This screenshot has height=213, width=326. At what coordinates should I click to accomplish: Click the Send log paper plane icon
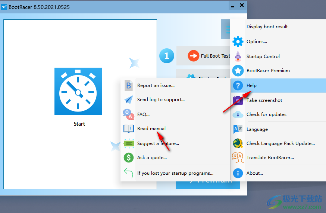coord(128,100)
